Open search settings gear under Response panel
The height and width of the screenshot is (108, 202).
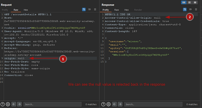tap(109, 104)
